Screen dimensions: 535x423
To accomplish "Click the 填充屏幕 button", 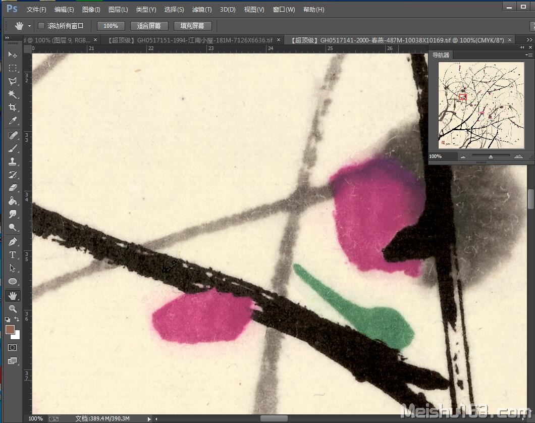I will pos(192,26).
